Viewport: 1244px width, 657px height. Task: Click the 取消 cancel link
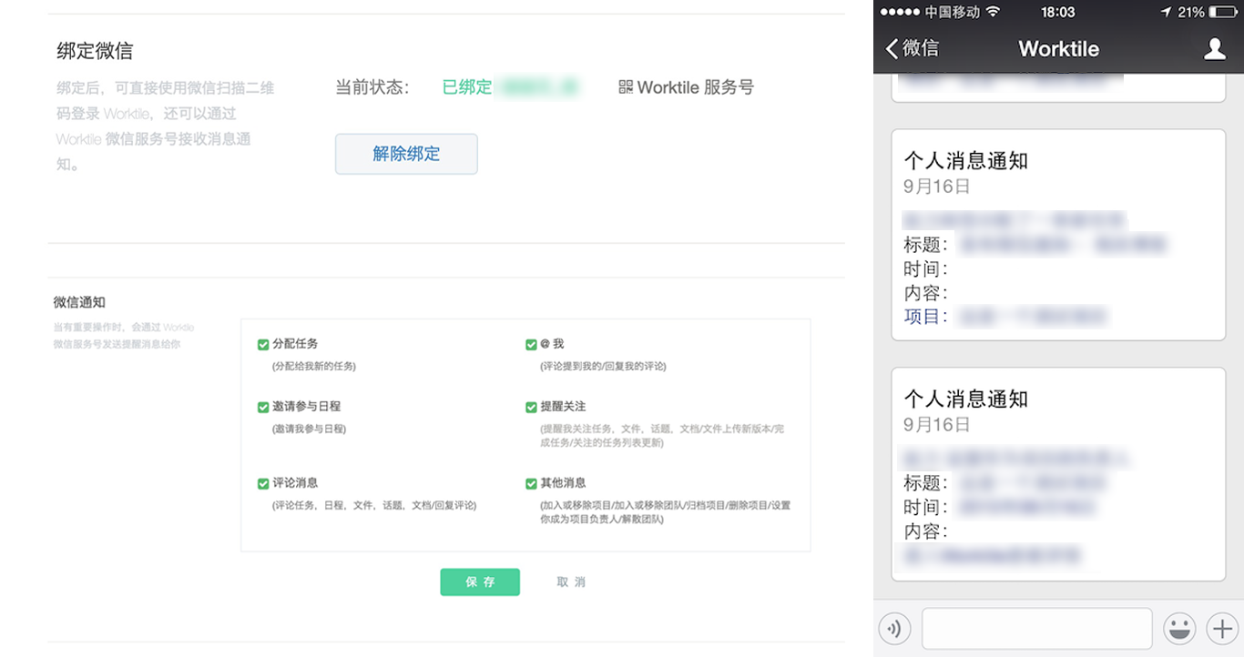click(x=571, y=582)
